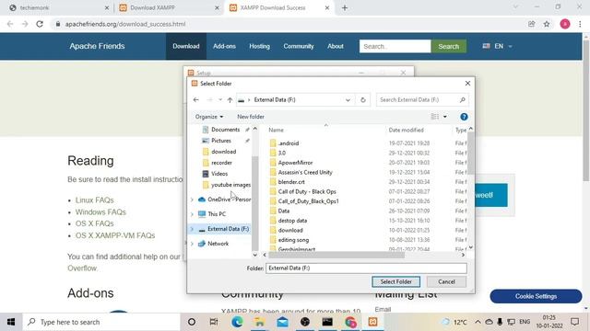Viewport: 590px width, 331px height.
Task: Open Add-ons menu item
Action: click(x=224, y=46)
